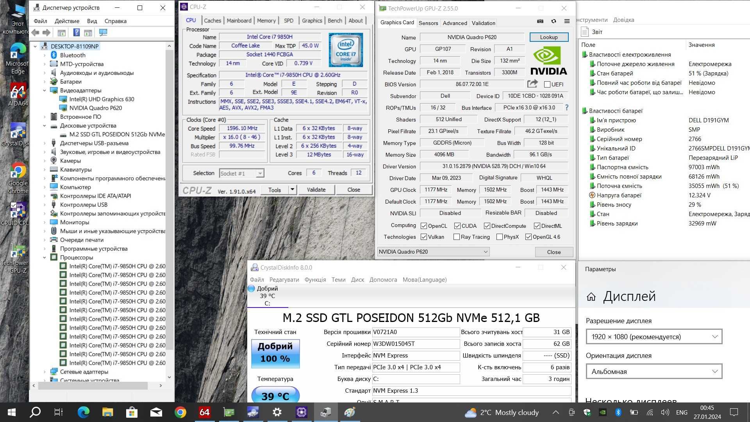Screen dimensions: 750x422
Task: Click the back arrow in Device Manager toolbar
Action: 36,32
